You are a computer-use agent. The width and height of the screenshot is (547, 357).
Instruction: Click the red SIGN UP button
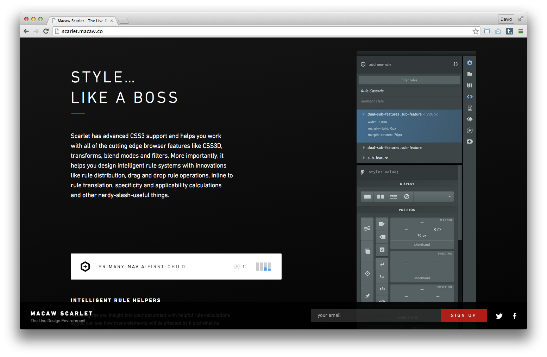coord(464,315)
